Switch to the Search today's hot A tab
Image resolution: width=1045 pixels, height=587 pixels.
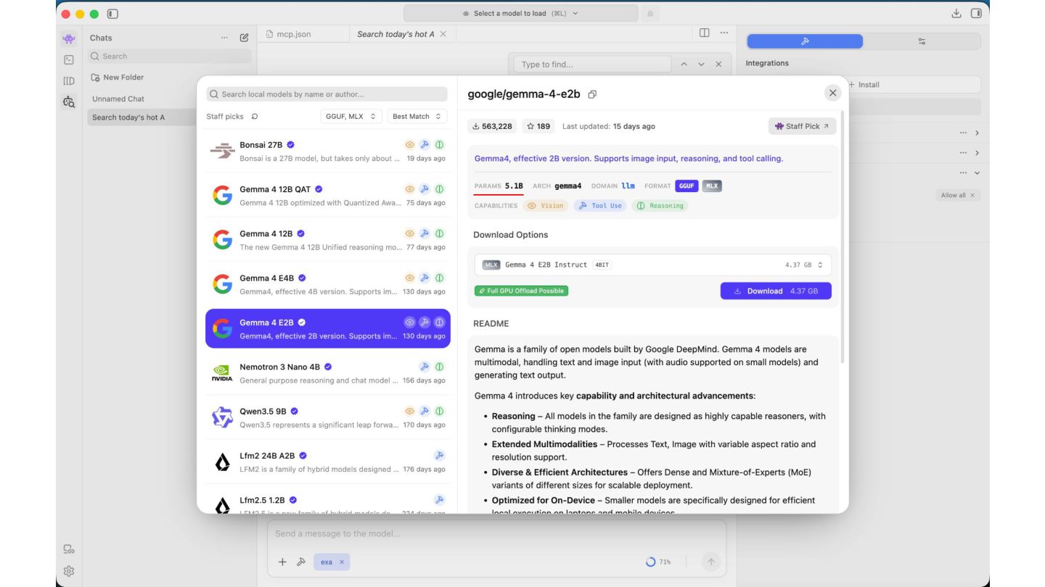coord(396,34)
